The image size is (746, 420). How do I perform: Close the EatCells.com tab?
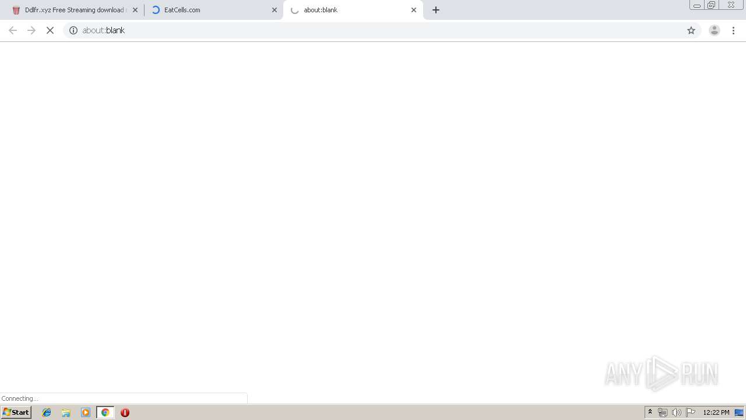coord(275,10)
